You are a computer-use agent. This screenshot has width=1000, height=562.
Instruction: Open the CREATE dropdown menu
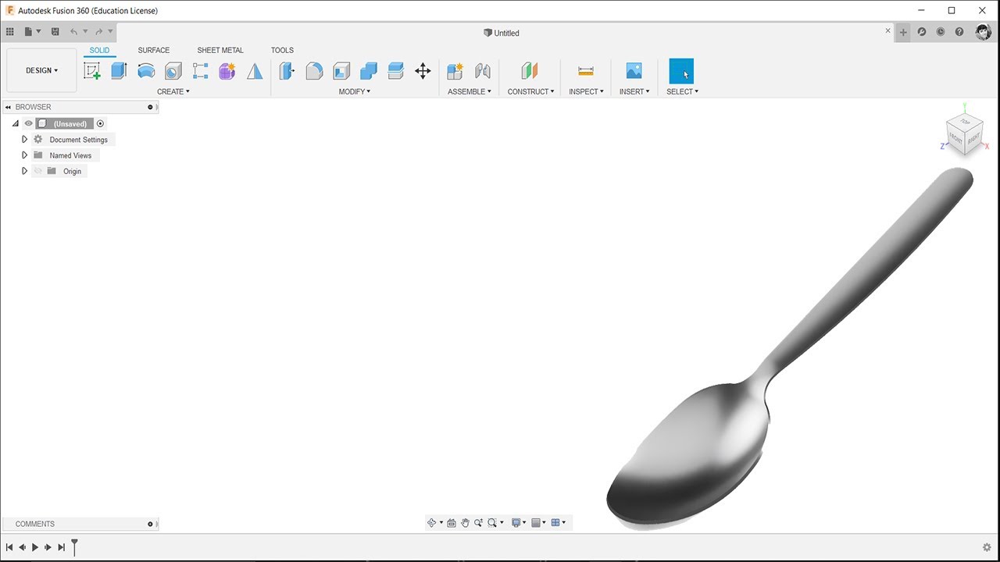pos(173,91)
